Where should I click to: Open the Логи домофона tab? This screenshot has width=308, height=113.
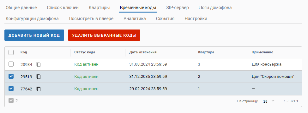(215, 8)
